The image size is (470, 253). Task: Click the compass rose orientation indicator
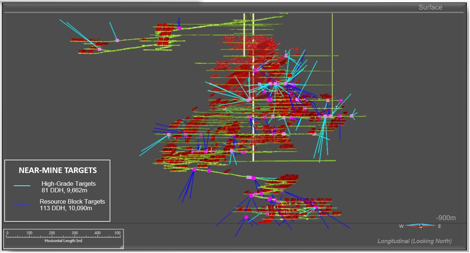click(420, 226)
